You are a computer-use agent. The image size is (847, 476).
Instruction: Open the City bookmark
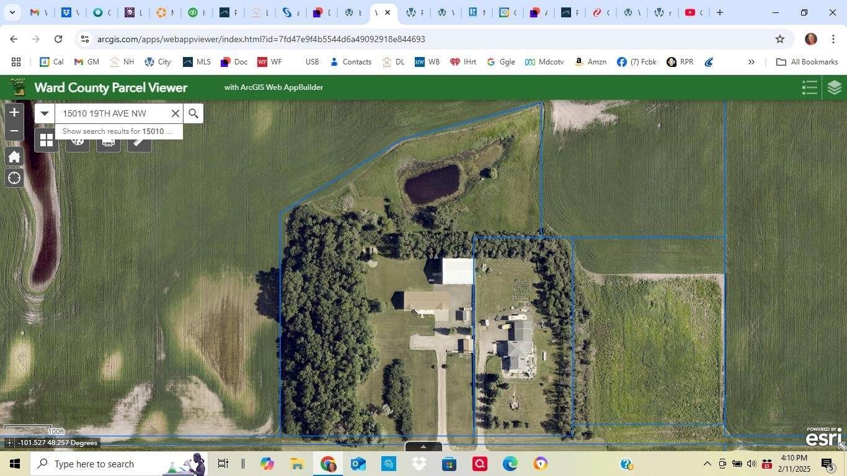click(x=157, y=62)
